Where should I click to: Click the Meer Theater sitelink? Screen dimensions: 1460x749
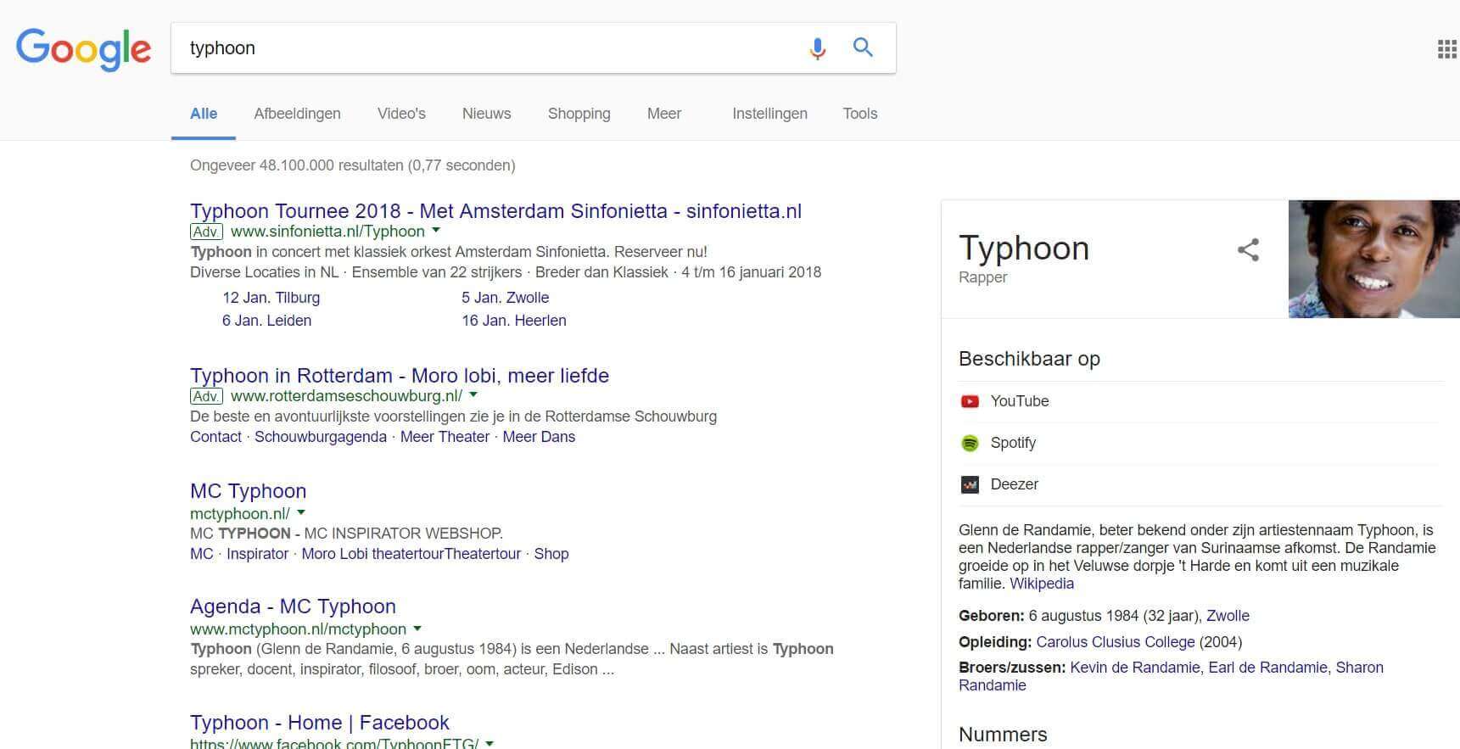(x=445, y=437)
